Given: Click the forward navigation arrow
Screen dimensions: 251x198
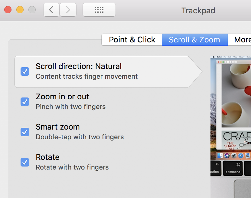Looking at the screenshot, I should [68, 10].
